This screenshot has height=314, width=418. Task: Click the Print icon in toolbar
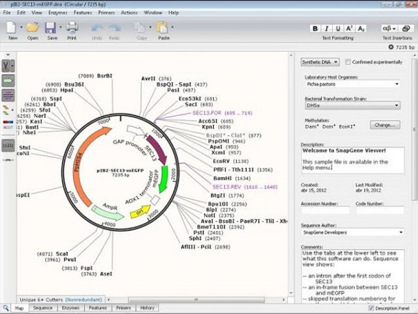tap(72, 28)
